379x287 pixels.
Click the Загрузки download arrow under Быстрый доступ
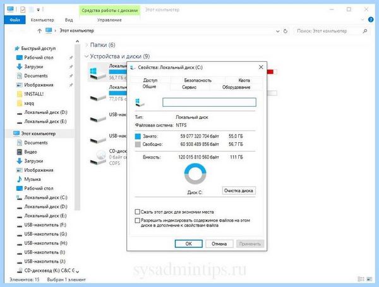(x=20, y=66)
